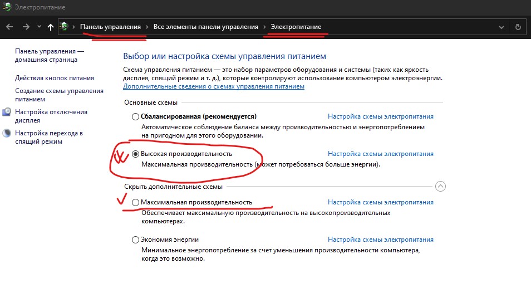Click the display shutoff settings monitor icon

point(7,112)
